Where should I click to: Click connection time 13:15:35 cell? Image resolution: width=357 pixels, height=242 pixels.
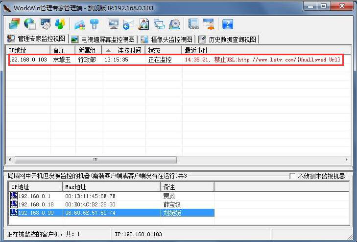pyautogui.click(x=117, y=60)
